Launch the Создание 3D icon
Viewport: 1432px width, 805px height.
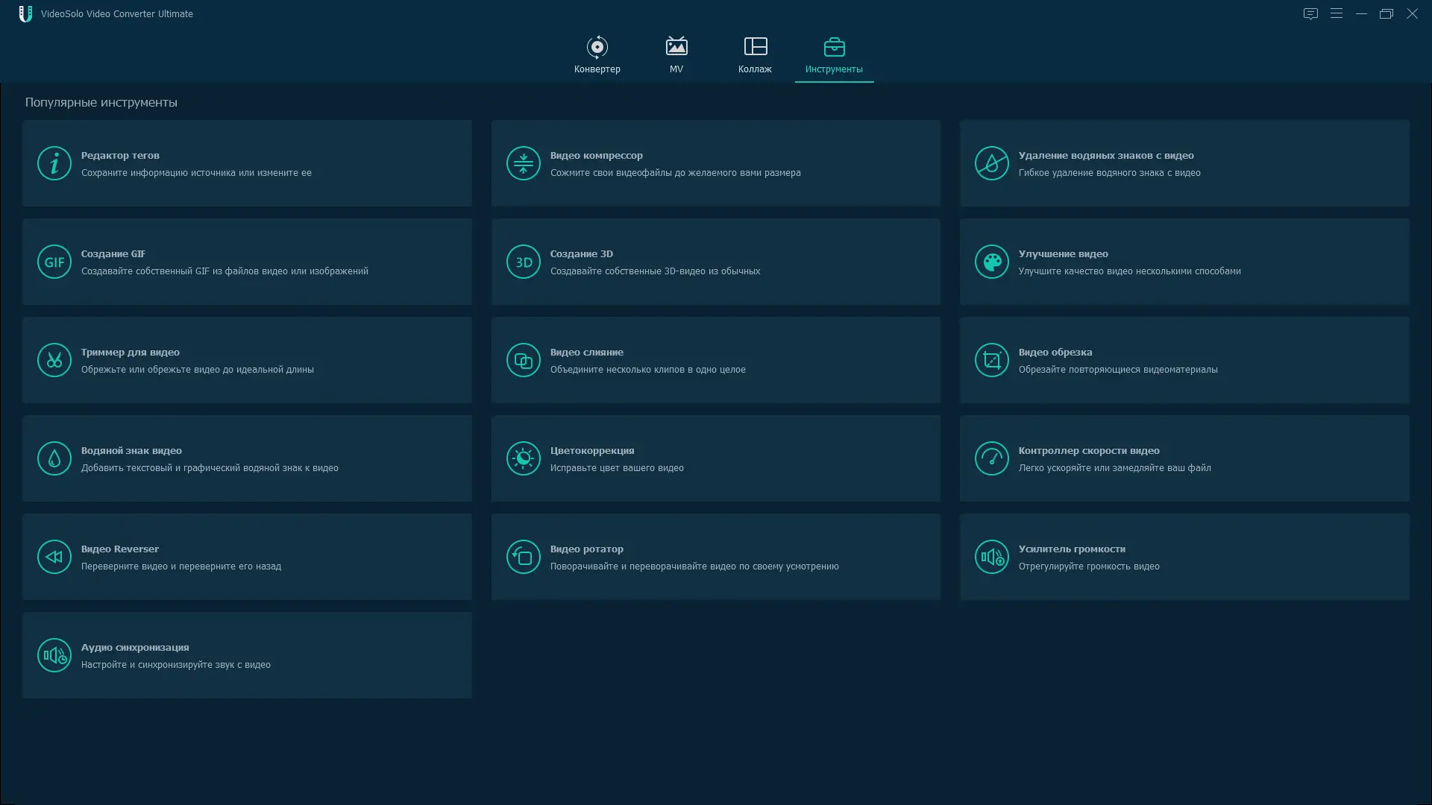point(523,262)
